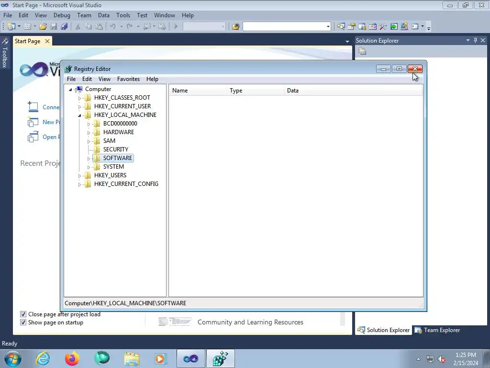
Task: Click the Save All toolbar icon
Action: (x=64, y=27)
